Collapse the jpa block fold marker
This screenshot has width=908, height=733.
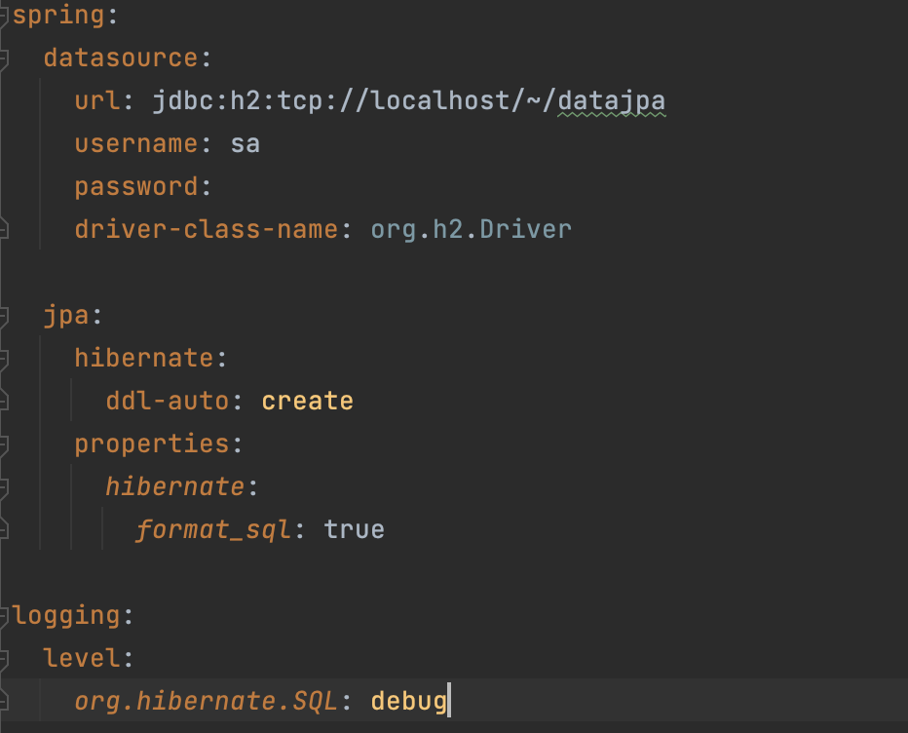pos(3,316)
